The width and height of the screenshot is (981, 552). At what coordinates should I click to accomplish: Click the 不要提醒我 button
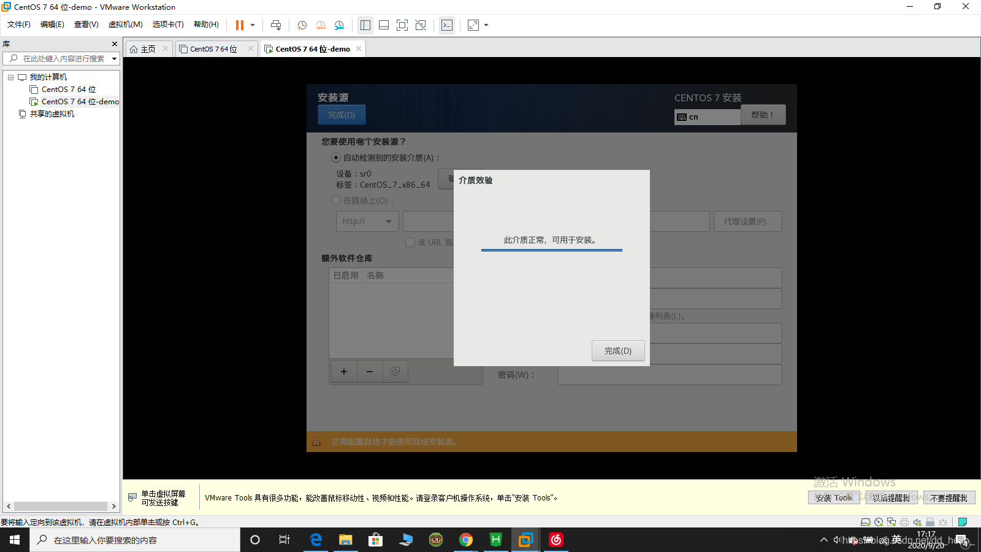coord(949,498)
